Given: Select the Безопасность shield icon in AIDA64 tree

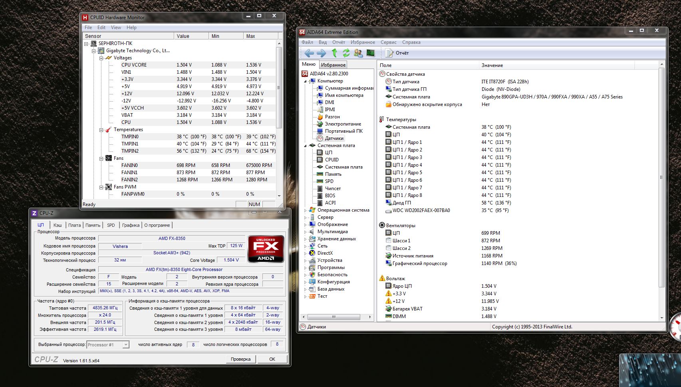Looking at the screenshot, I should point(312,275).
